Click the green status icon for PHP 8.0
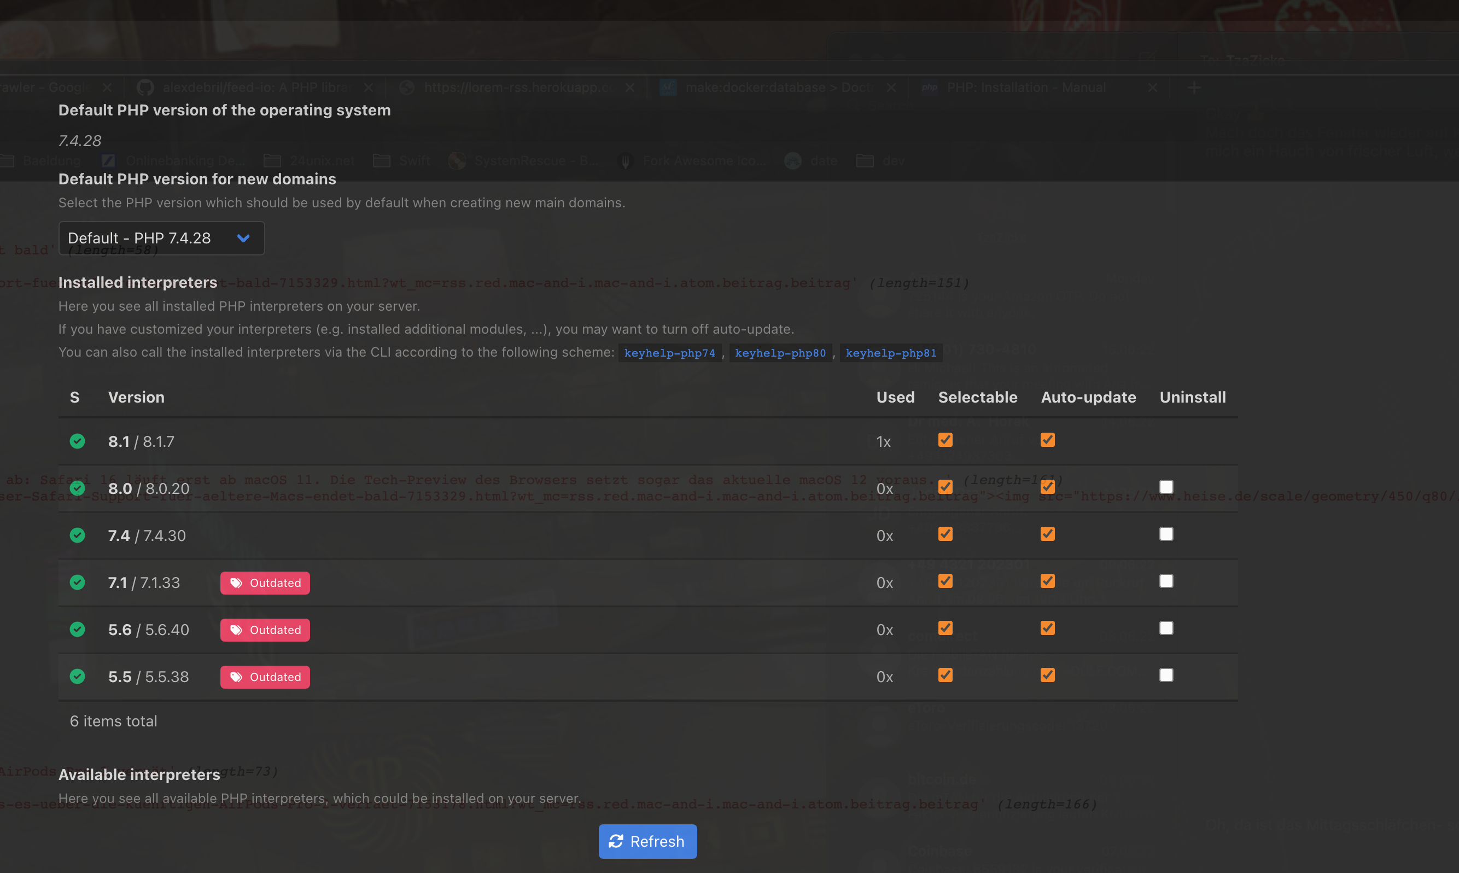1459x873 pixels. coord(77,488)
